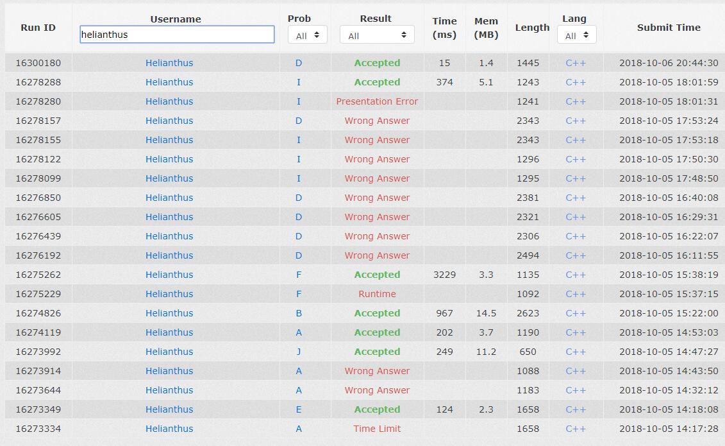Open problem J link for run 16273992
Viewport: 725px width, 446px height.
pos(299,352)
